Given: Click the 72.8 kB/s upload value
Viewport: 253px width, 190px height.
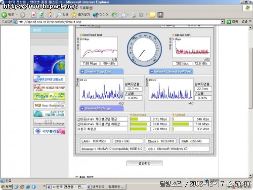Looking at the screenshot, I should click(201, 63).
